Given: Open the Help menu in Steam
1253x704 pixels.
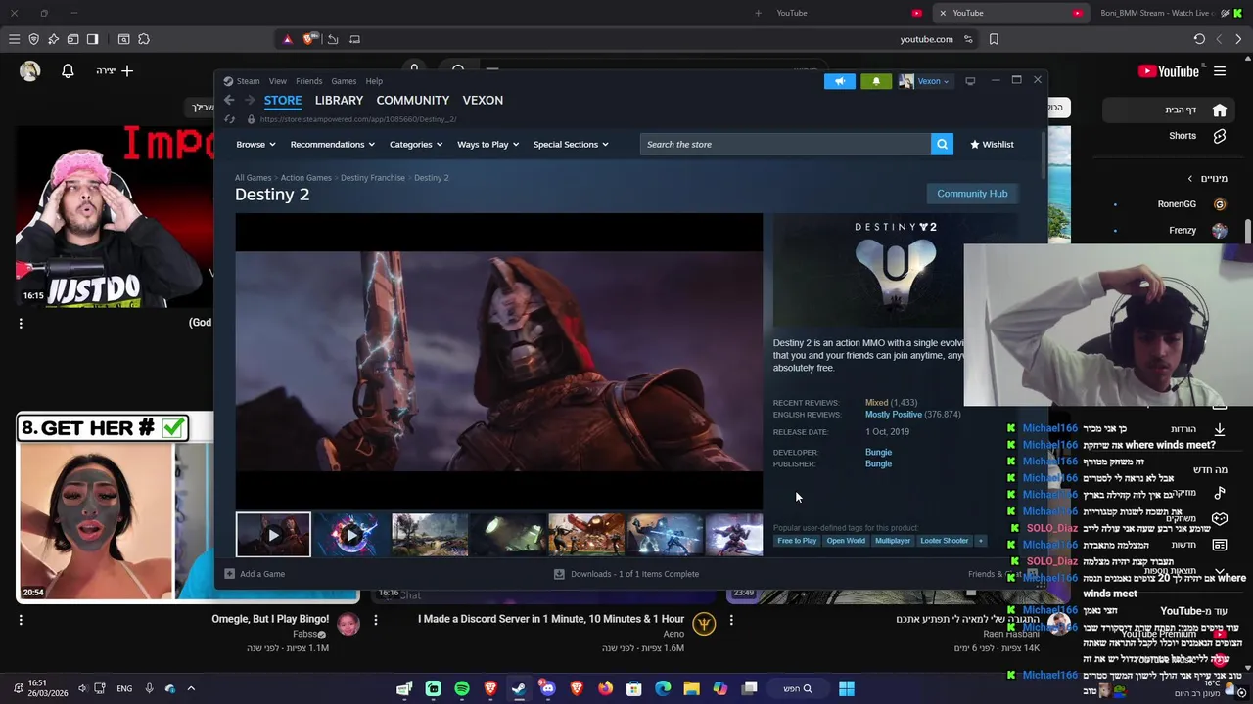Looking at the screenshot, I should coord(374,81).
